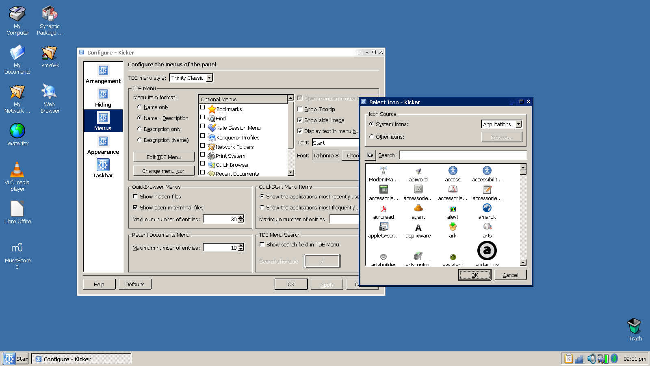Switch to the Appearance configuration section
This screenshot has width=650, height=366.
click(x=103, y=145)
